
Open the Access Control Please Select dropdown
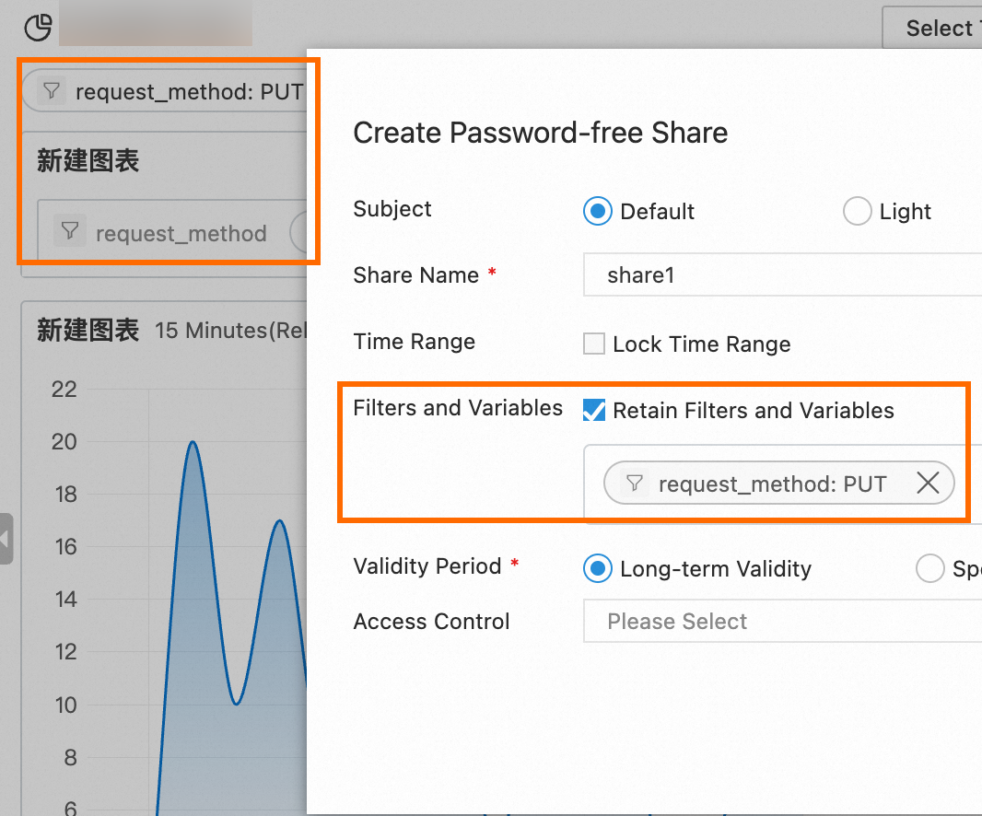(782, 622)
